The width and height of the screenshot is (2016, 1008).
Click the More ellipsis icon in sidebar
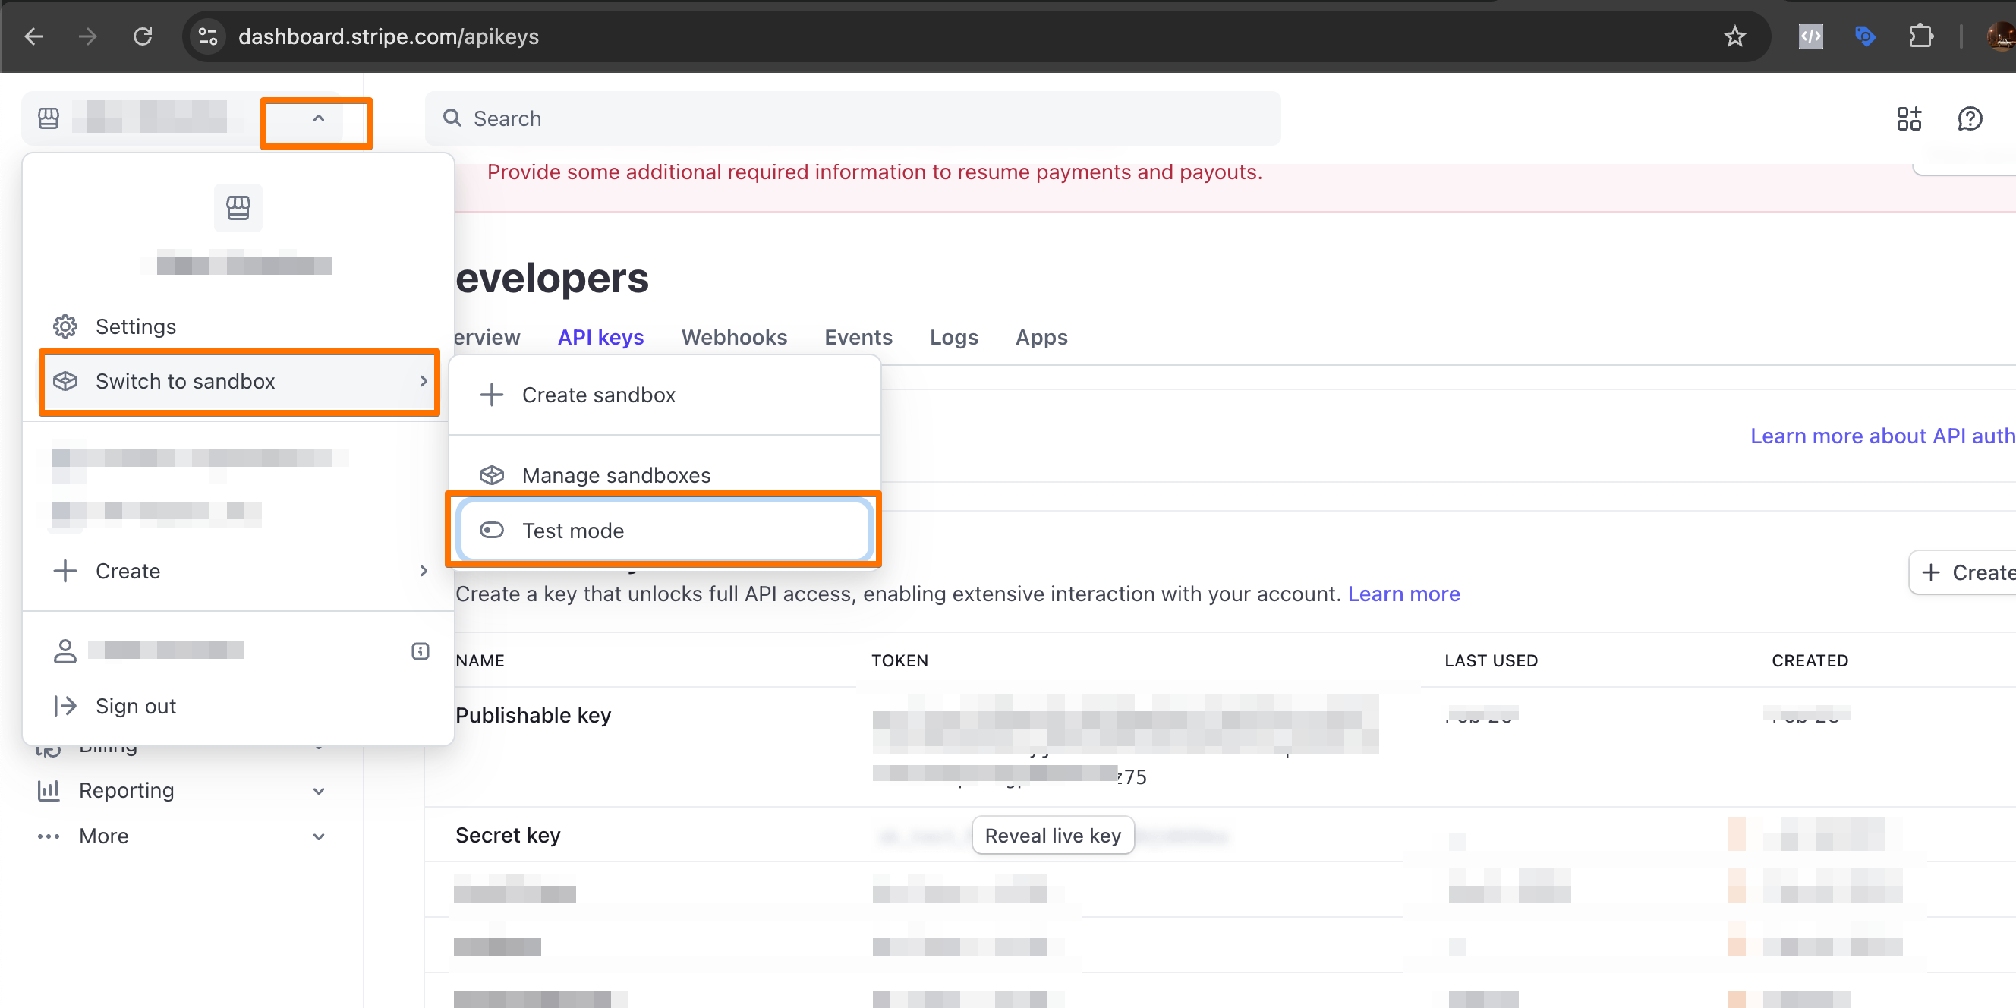point(49,836)
